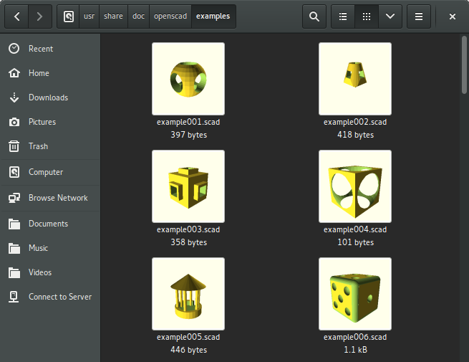Click the 418 bytes size label
This screenshot has width=469, height=362.
point(356,135)
